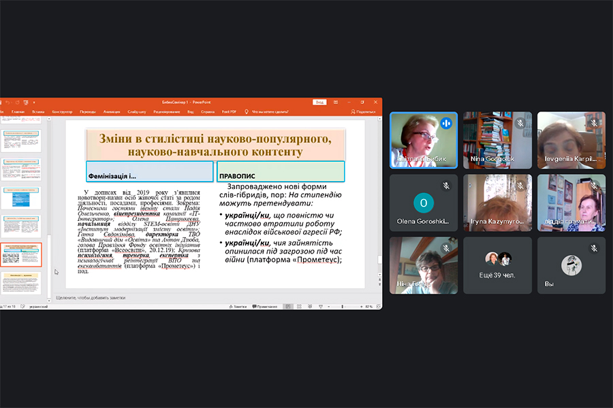613x408 pixels.
Task: Click the 'украинский' language indicator
Action: tap(39, 307)
